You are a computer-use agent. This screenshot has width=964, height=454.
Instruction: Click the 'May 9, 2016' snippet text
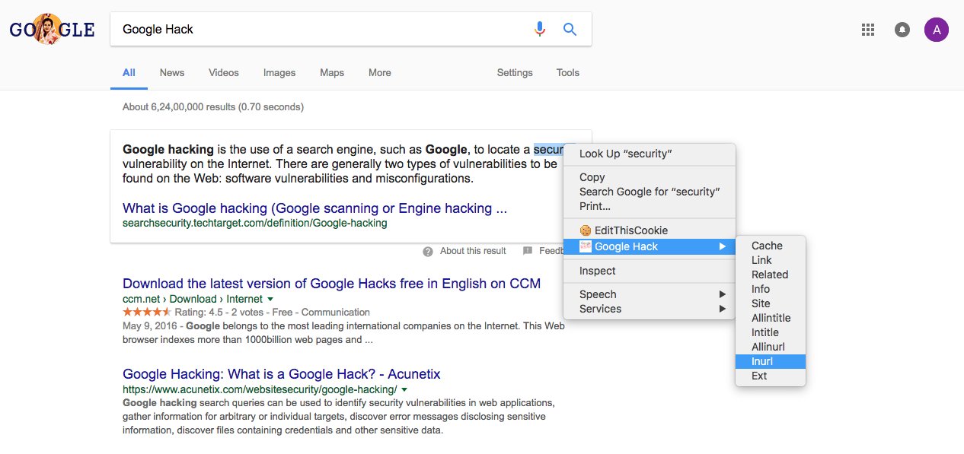[x=151, y=325]
